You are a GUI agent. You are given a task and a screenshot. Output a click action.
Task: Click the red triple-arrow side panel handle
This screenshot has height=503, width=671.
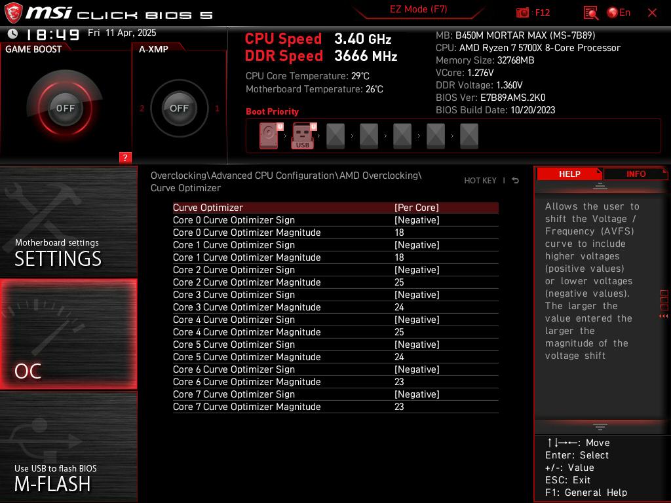pos(664,316)
